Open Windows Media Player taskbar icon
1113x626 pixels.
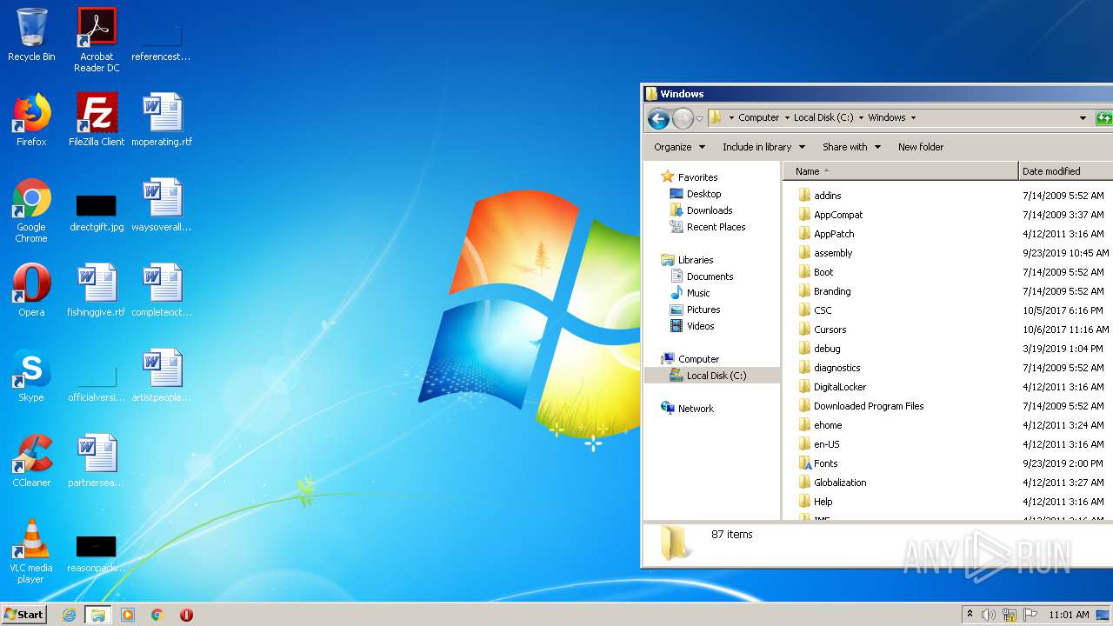click(x=128, y=615)
